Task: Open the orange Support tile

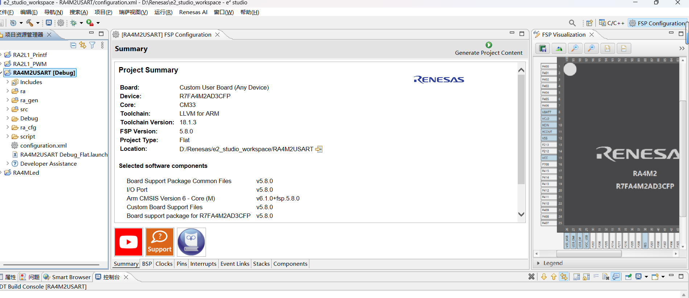Action: 160,242
